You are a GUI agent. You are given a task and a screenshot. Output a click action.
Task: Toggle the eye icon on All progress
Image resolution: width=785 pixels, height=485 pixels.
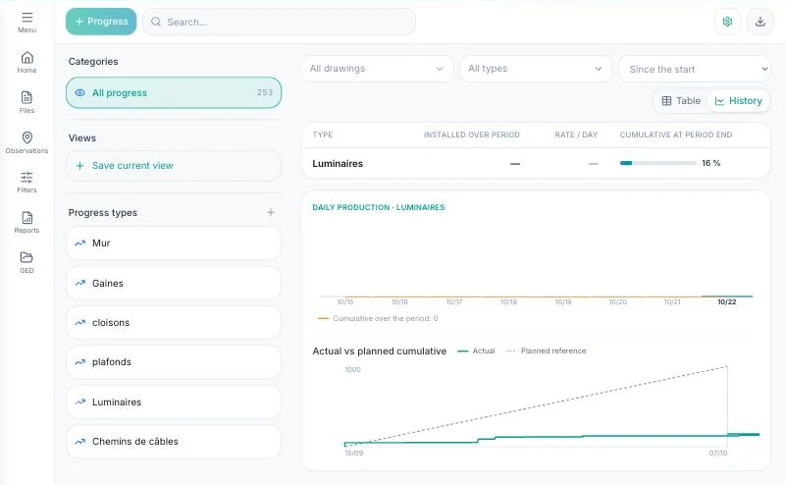tap(80, 92)
